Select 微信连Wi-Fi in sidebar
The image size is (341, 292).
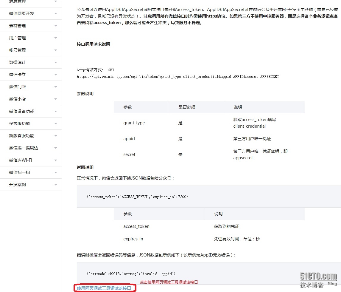31,160
